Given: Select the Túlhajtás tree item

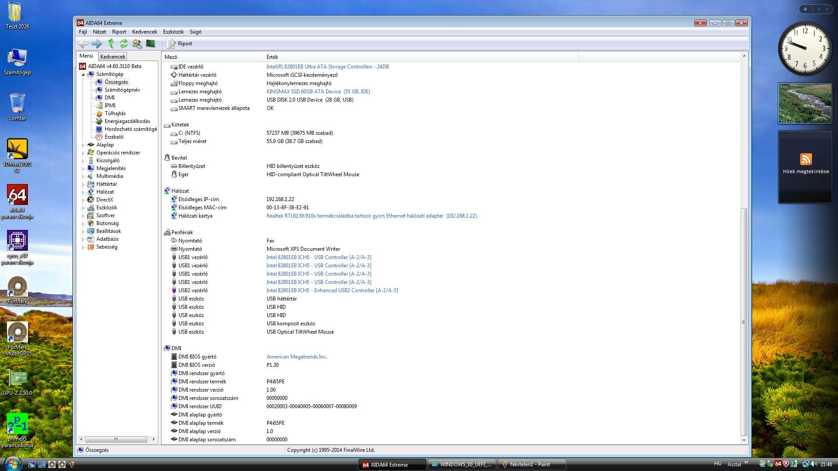Looking at the screenshot, I should [x=115, y=113].
